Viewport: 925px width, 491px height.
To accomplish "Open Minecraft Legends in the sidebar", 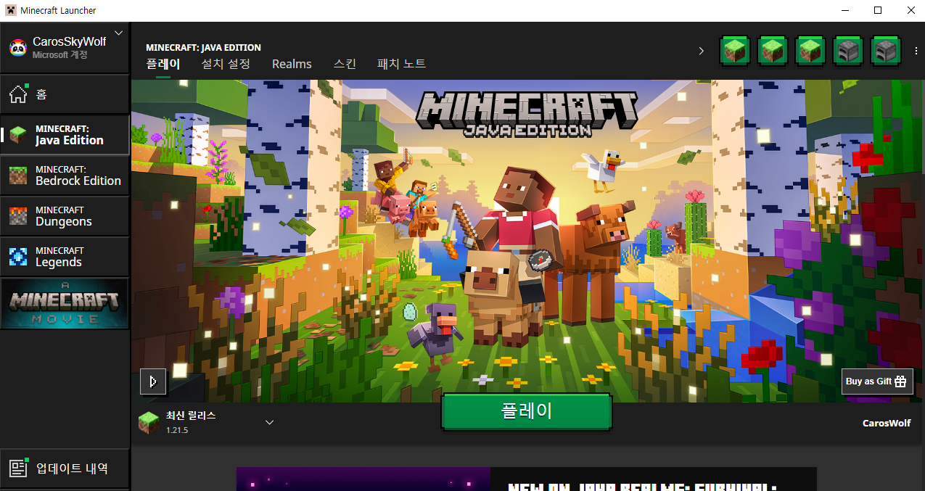I will 65,257.
